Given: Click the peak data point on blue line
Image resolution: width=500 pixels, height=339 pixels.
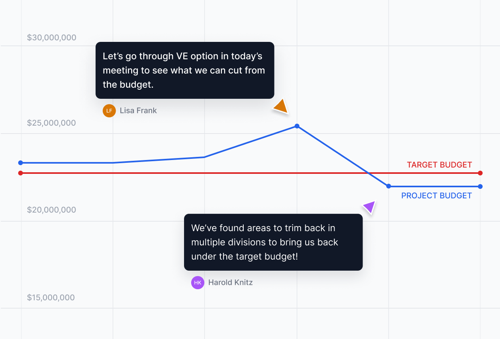Looking at the screenshot, I should [297, 126].
